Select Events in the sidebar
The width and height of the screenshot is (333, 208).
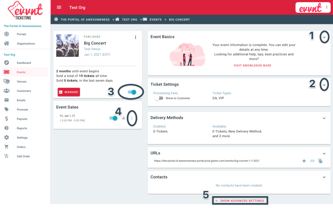pyautogui.click(x=21, y=72)
